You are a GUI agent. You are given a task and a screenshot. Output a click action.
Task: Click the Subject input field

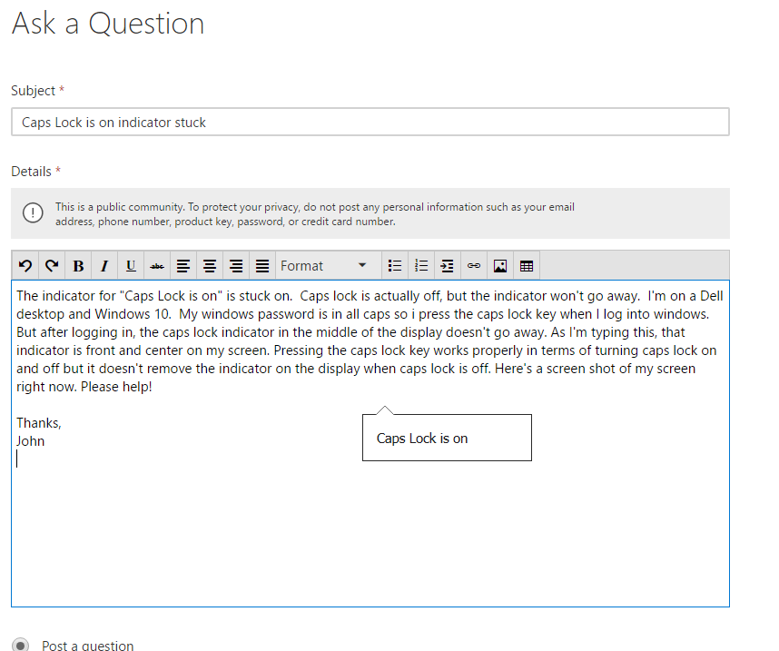[x=370, y=122]
